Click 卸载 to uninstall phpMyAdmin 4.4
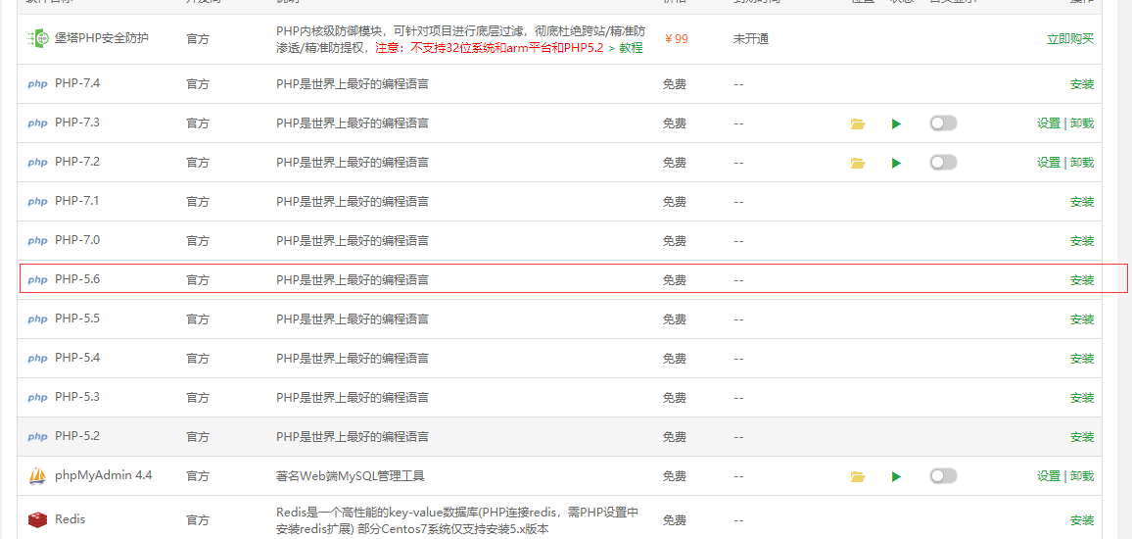The width and height of the screenshot is (1132, 539). 1082,476
